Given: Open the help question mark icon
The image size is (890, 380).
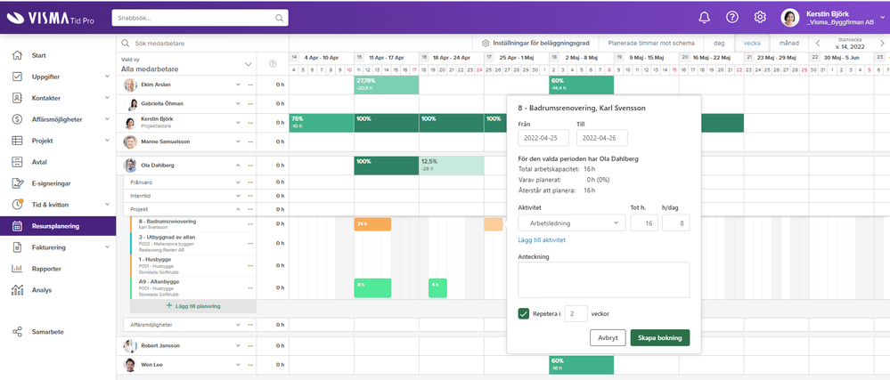Looking at the screenshot, I should click(731, 17).
